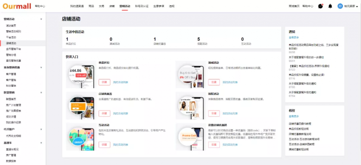This screenshot has height=165, width=361.
Task: Open the account dropdown arrow beside seller name
Action: 357,6
